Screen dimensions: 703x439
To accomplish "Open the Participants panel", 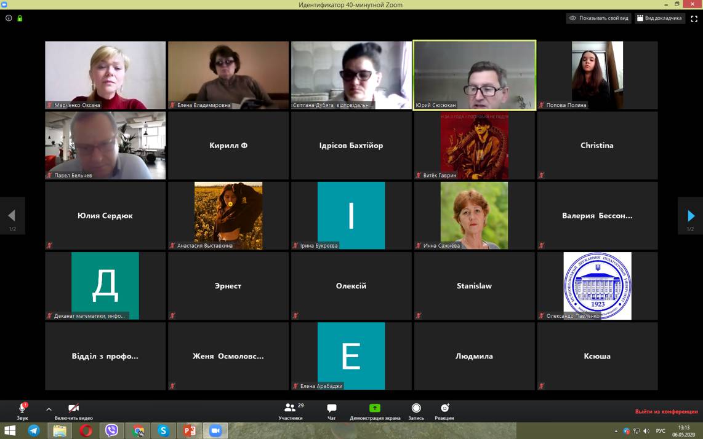I will 290,411.
